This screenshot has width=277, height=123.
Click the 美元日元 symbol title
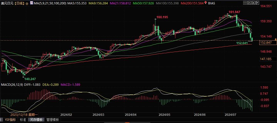coord(7,3)
